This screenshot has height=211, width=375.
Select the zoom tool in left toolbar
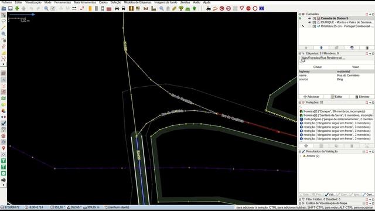pos(4,34)
